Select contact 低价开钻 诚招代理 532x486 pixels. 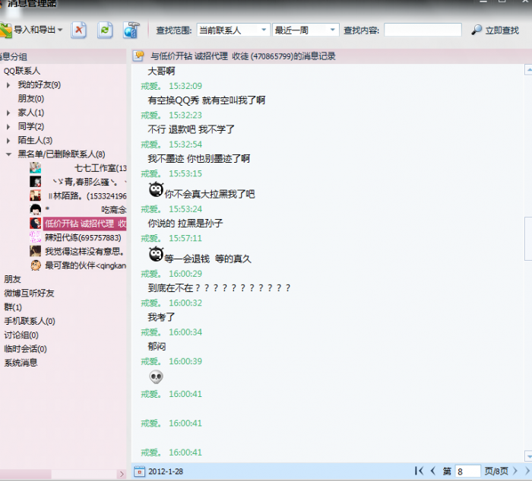pyautogui.click(x=85, y=224)
